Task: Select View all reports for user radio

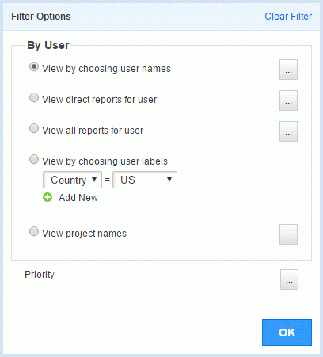Action: pos(34,129)
